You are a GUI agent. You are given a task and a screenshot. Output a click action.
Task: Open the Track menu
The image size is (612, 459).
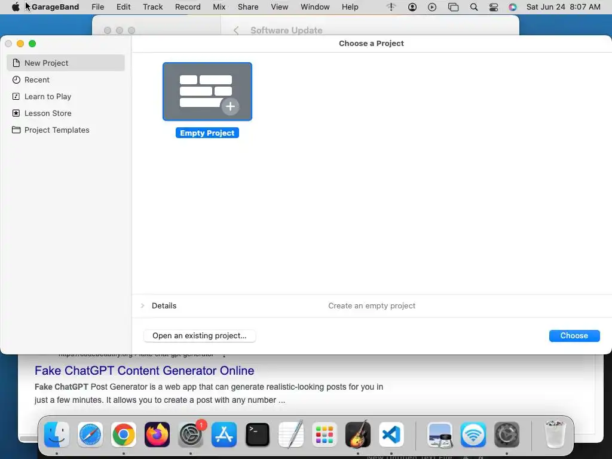click(x=152, y=7)
